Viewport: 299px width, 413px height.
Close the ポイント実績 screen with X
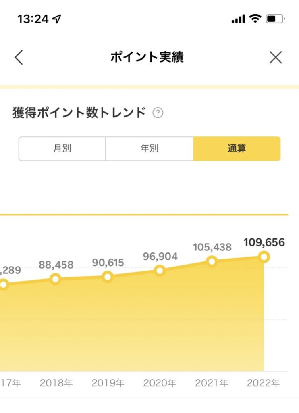point(276,57)
